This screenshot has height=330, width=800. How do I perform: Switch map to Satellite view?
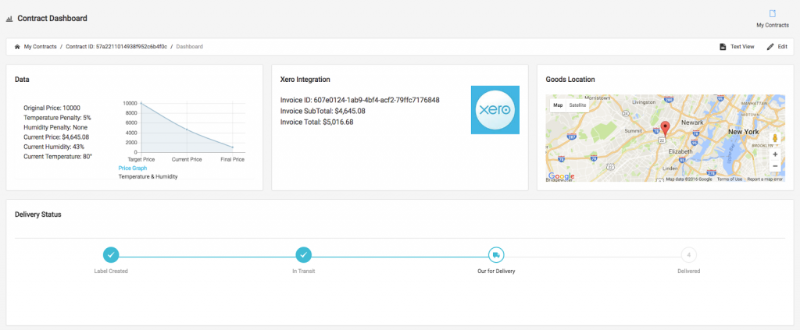click(577, 105)
